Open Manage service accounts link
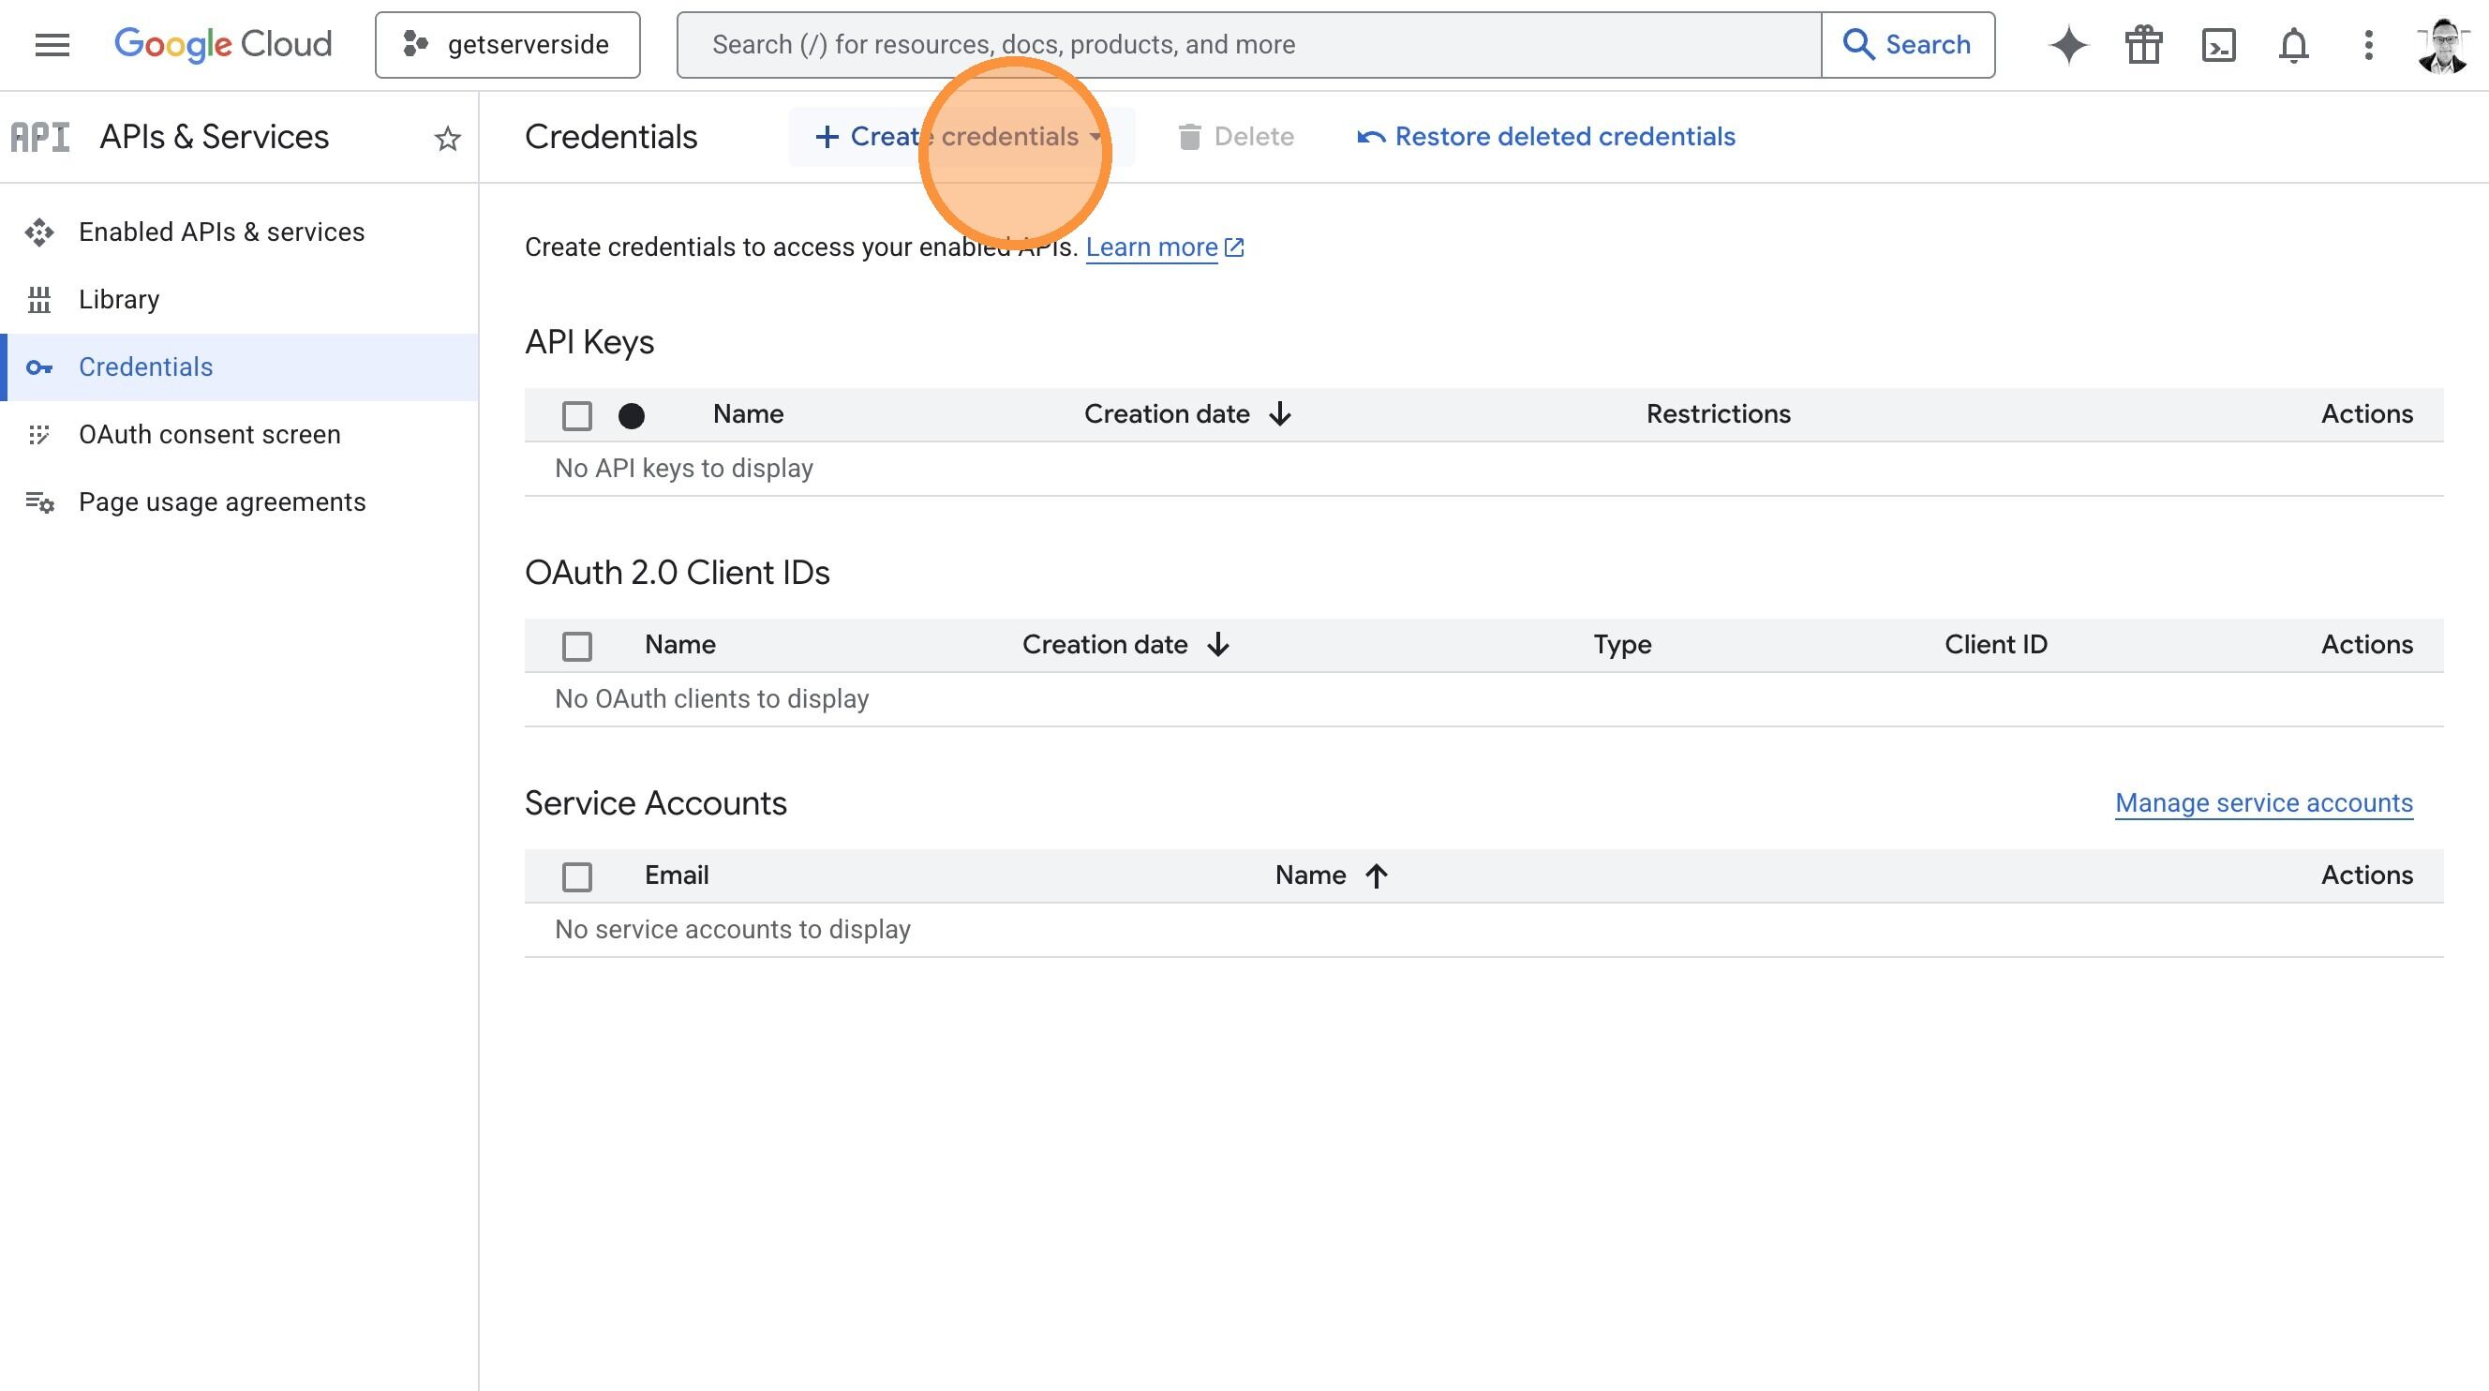The image size is (2489, 1391). (x=2263, y=802)
